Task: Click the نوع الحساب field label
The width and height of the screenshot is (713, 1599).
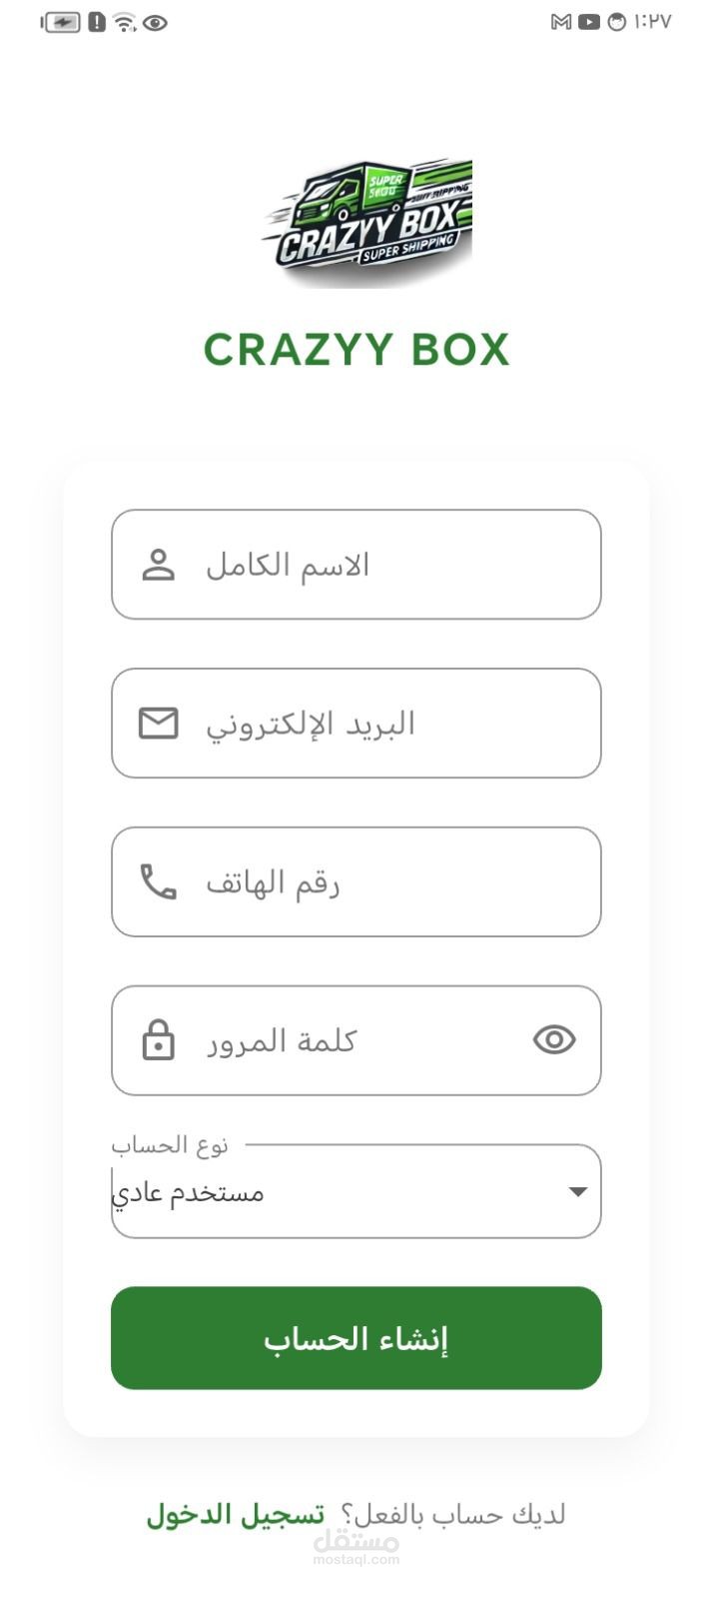Action: pyautogui.click(x=170, y=1145)
